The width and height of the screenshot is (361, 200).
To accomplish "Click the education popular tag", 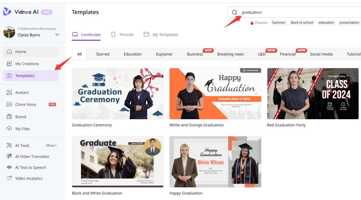I will (326, 23).
